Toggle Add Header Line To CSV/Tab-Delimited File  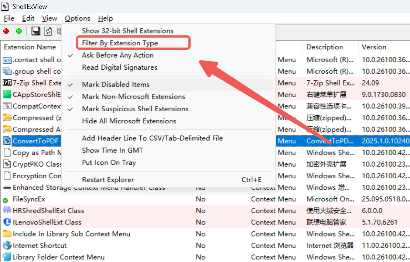[x=168, y=138]
